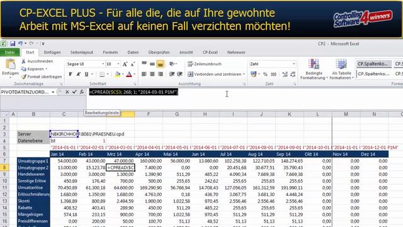
Task: Click the insert function fx button
Action: tap(82, 92)
